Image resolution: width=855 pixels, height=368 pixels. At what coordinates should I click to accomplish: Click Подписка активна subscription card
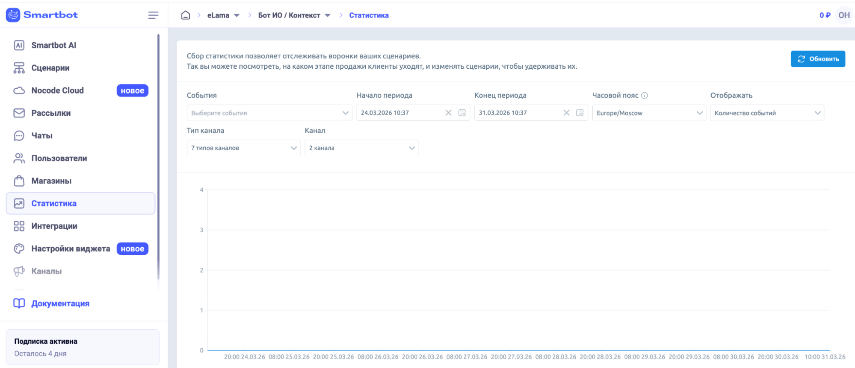(x=83, y=347)
